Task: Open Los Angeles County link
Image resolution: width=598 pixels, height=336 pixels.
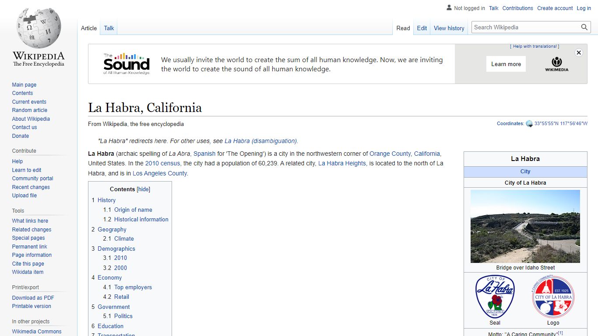Action: coord(159,173)
